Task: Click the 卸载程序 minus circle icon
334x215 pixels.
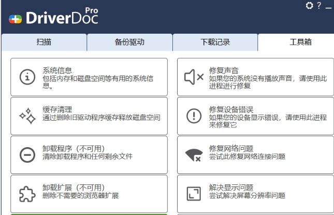Action: (27, 155)
